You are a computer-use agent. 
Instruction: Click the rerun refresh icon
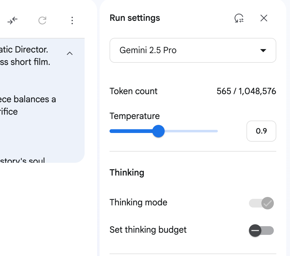(x=42, y=20)
